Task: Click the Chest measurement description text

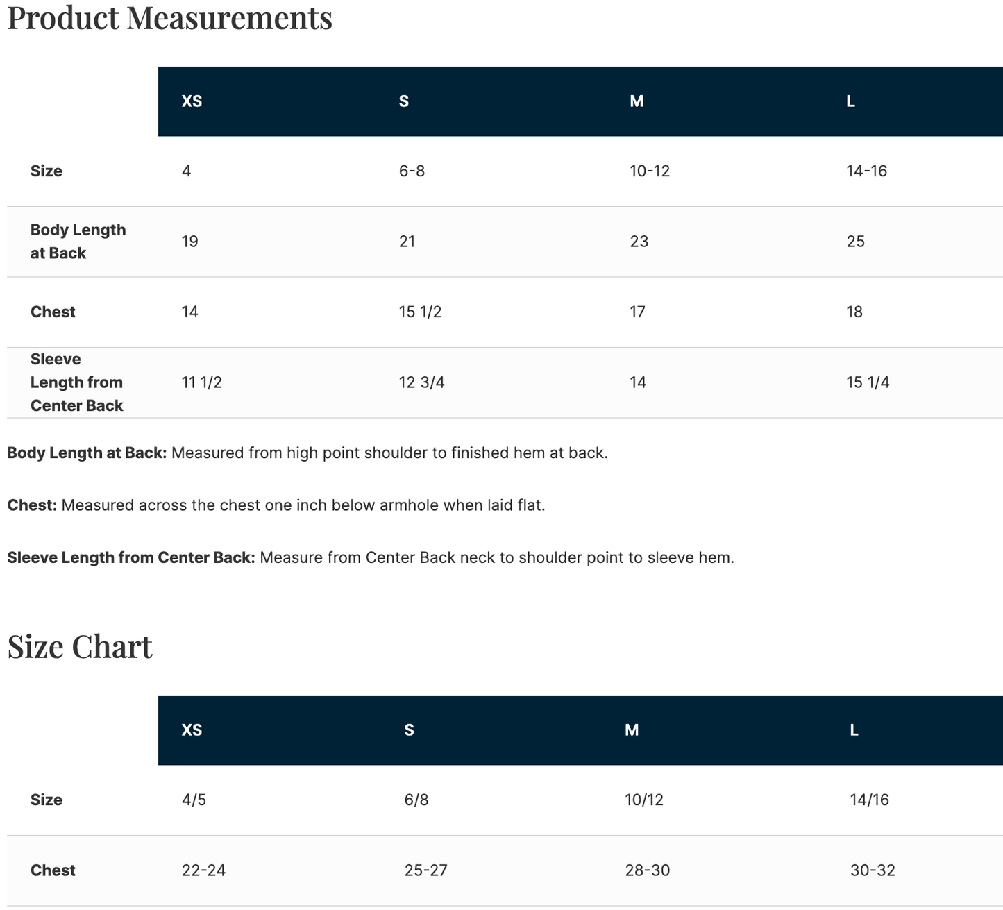Action: 276,505
